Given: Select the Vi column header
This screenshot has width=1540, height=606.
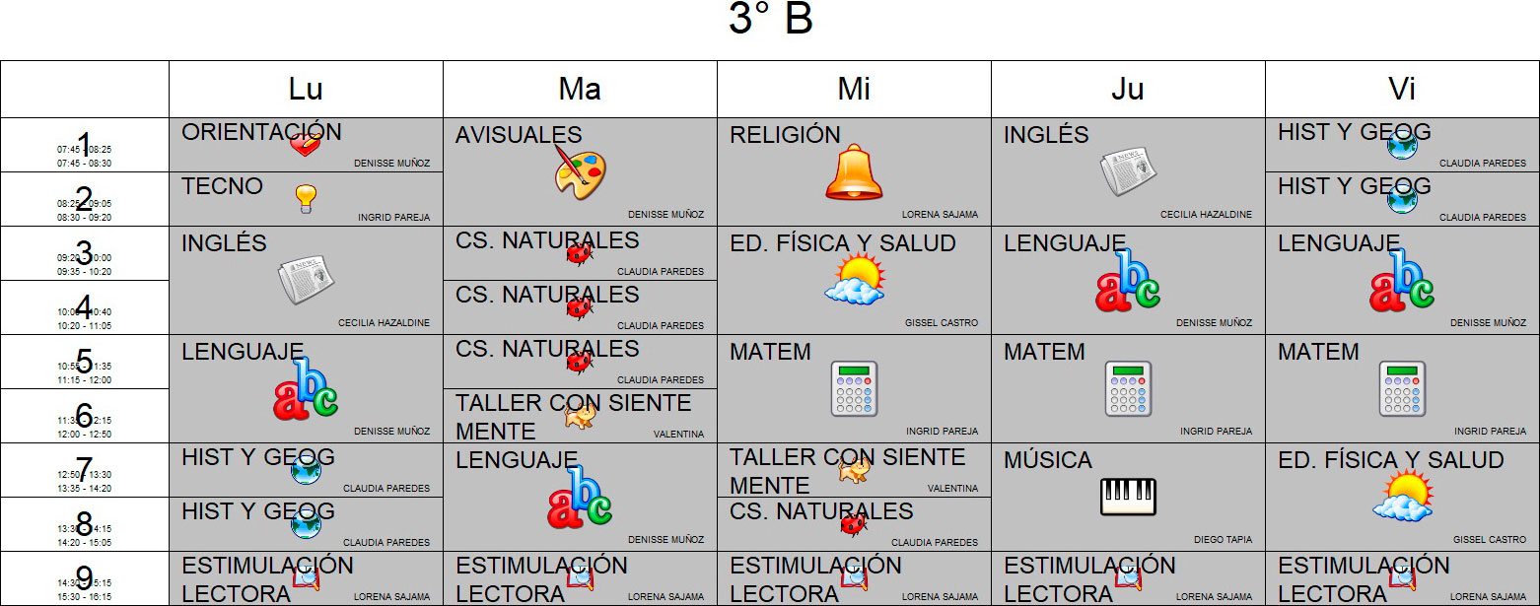Looking at the screenshot, I should (1402, 90).
